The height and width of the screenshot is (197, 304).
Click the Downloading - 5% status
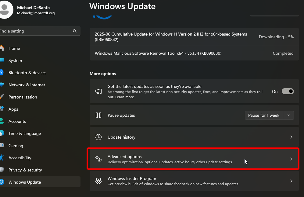(276, 37)
